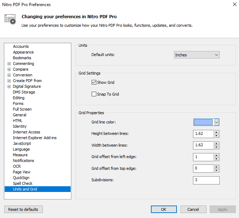Open the Default units dropdown
Screen dimensions: 239x218
pyautogui.click(x=197, y=55)
